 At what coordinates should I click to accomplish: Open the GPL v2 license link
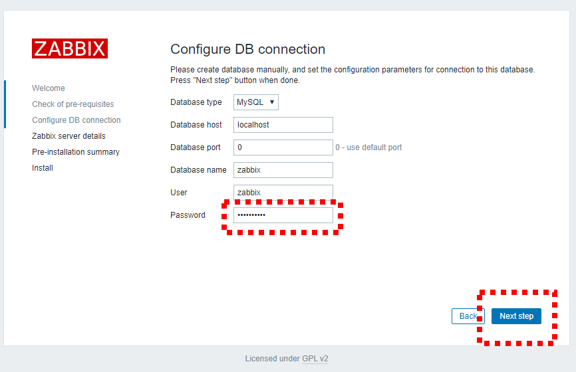pos(315,359)
